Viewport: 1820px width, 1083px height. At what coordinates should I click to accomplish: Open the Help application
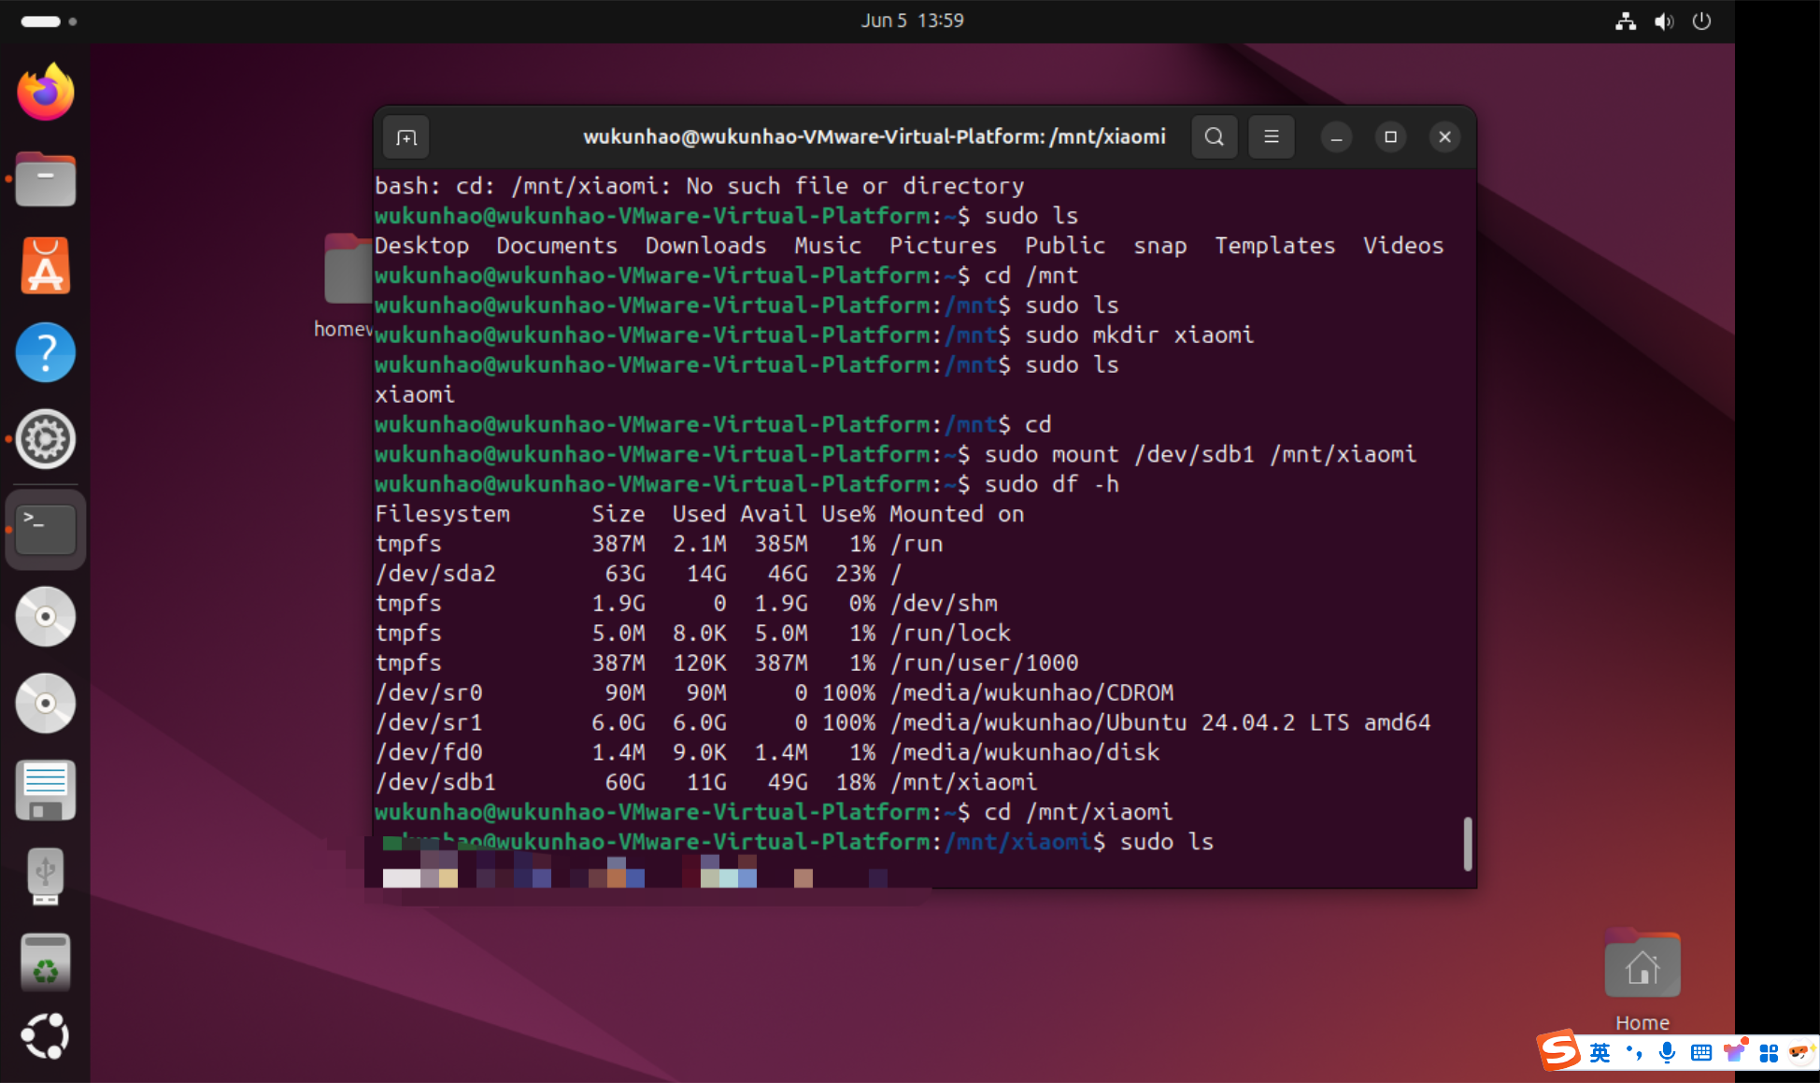pos(45,352)
